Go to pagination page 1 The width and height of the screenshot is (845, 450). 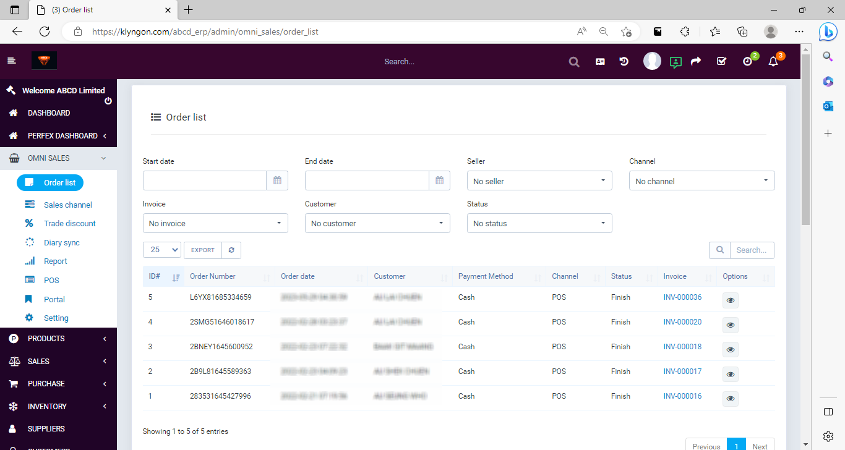[736, 446]
